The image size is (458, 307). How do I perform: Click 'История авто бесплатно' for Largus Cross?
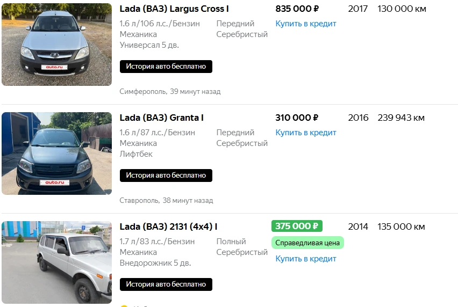pos(166,67)
